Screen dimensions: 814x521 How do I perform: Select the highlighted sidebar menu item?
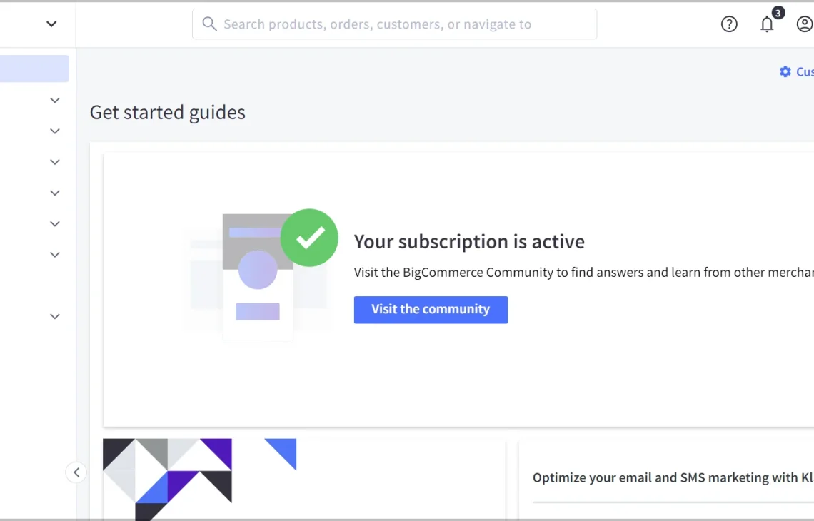(34, 69)
